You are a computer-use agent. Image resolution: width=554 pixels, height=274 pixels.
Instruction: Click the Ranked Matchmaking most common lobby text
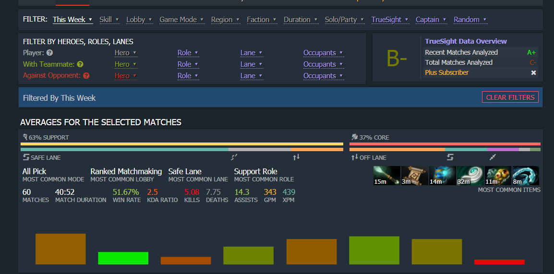(126, 172)
